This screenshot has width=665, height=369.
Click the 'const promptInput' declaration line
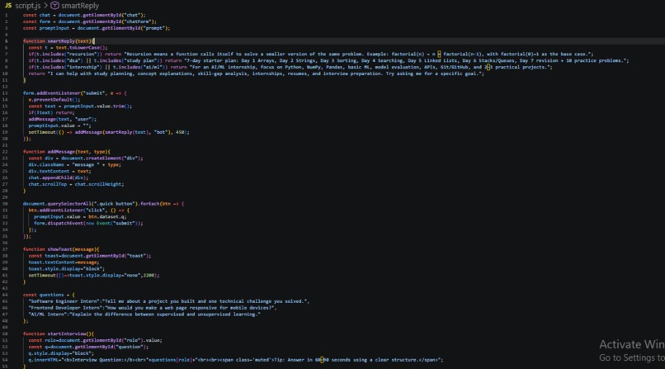pos(97,28)
